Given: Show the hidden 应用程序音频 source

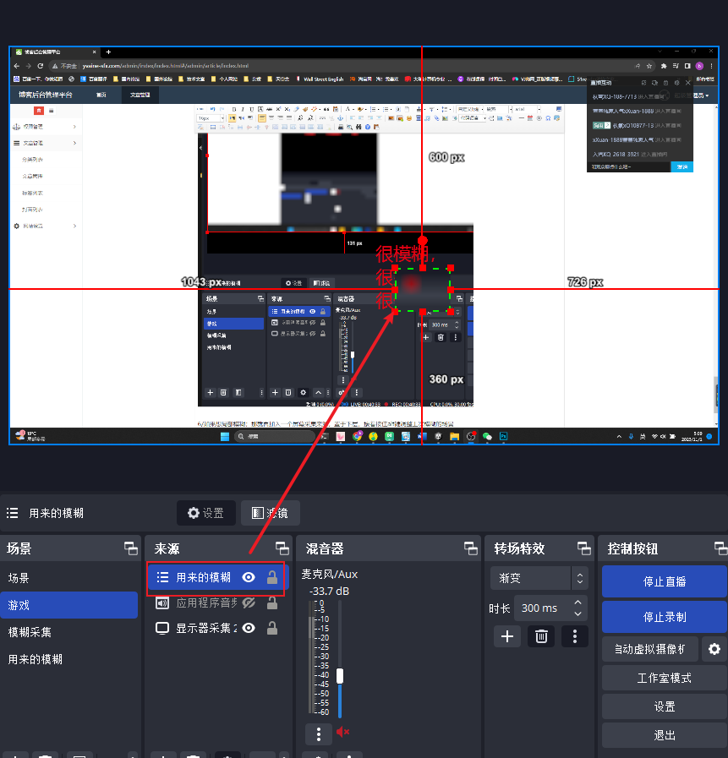Looking at the screenshot, I should pyautogui.click(x=249, y=603).
